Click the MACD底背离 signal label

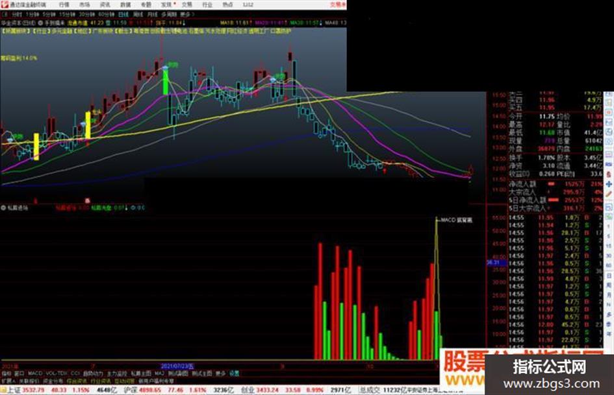pyautogui.click(x=457, y=220)
